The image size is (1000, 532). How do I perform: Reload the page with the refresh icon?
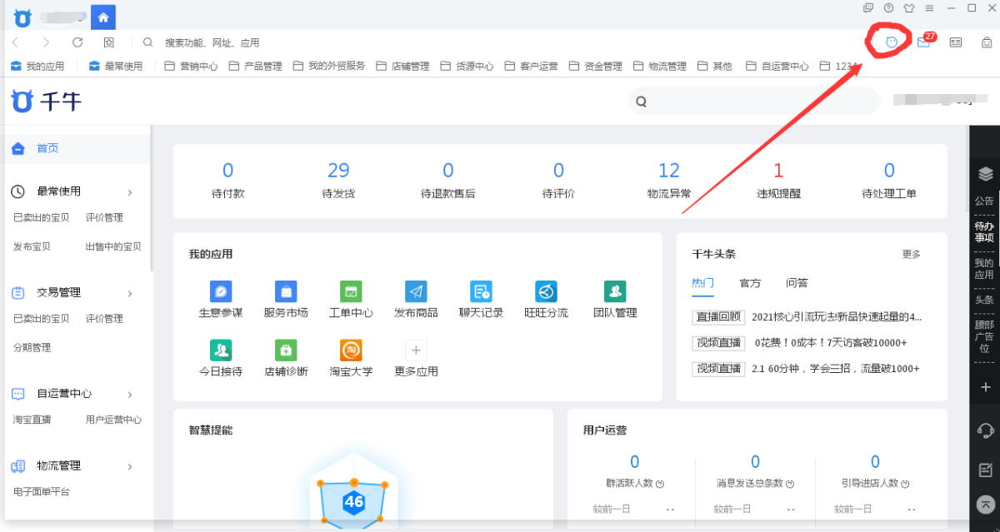(x=77, y=42)
